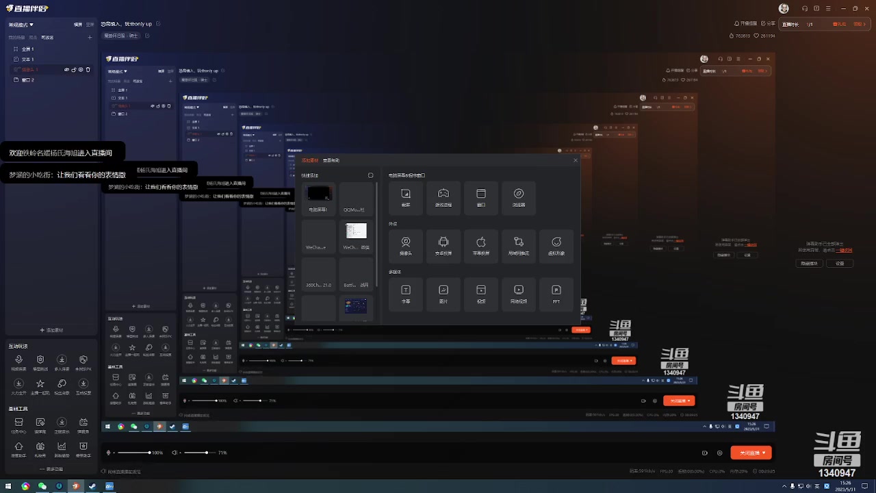The width and height of the screenshot is (876, 493).
Task: Open 视频连麦 in outermost 互动玩法 panel
Action: 18,362
